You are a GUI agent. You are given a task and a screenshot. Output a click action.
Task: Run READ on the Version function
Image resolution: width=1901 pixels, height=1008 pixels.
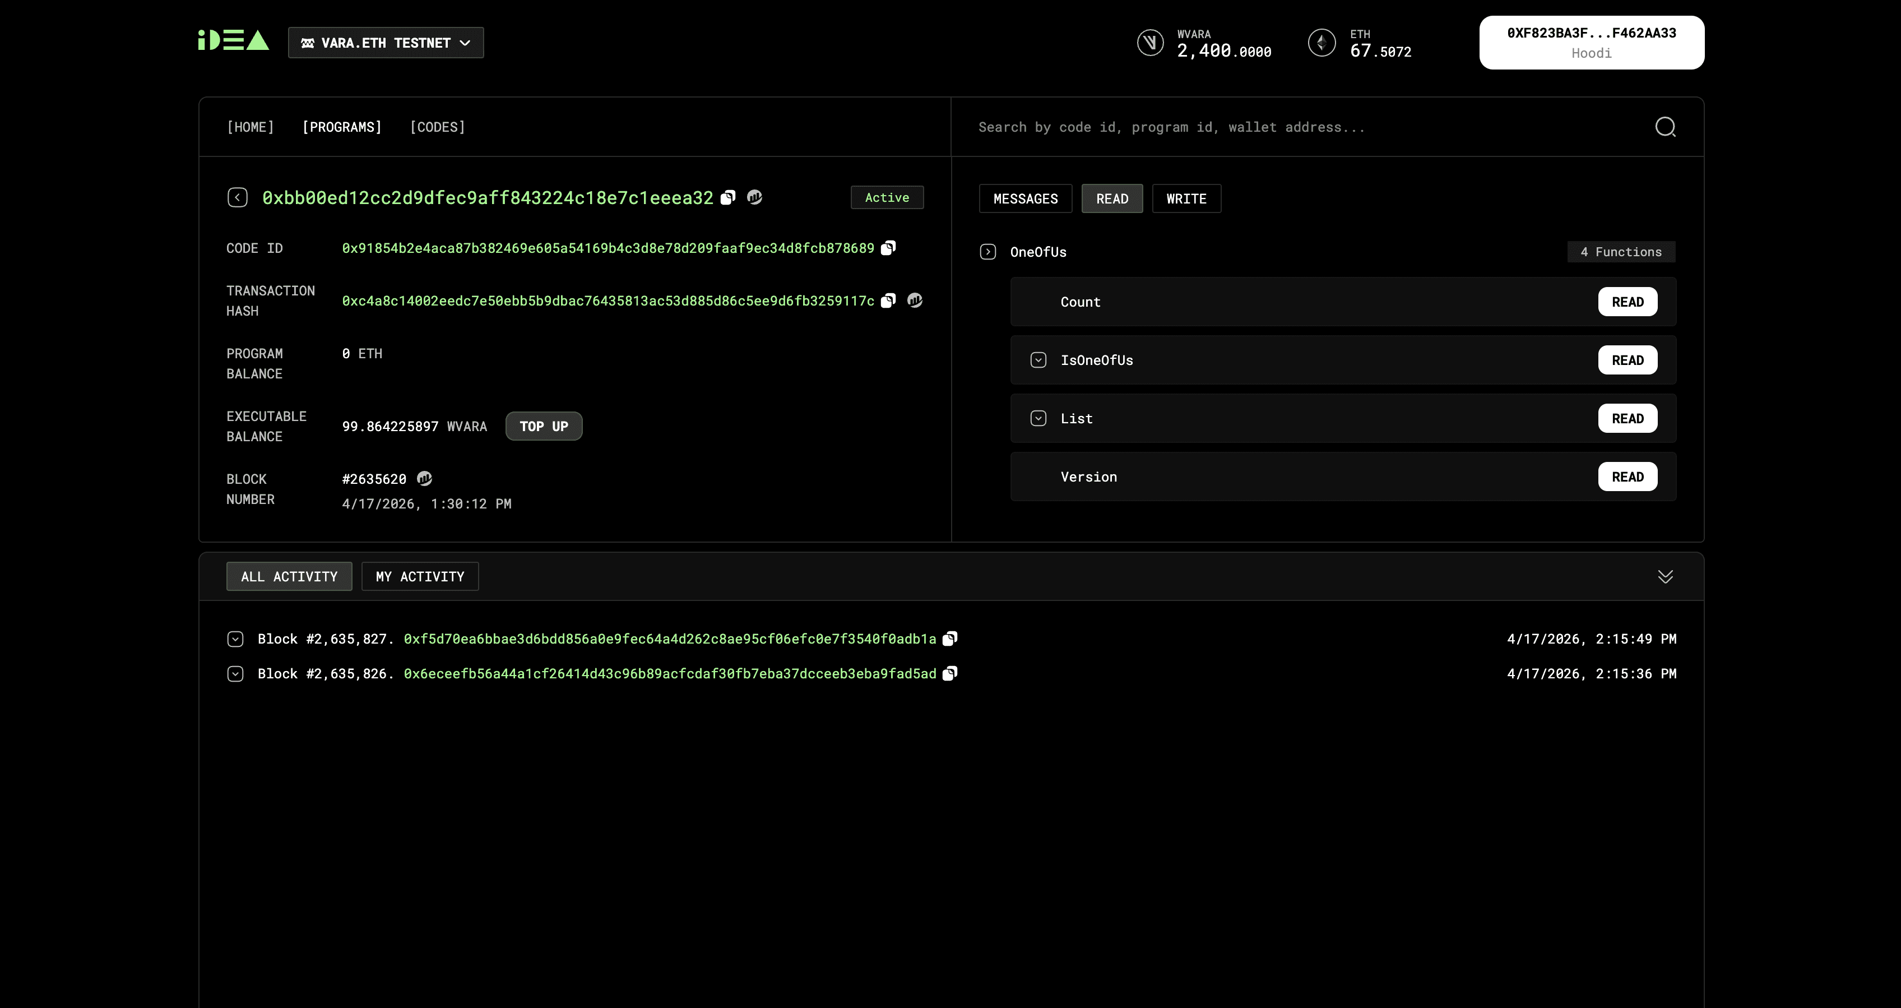click(1627, 477)
